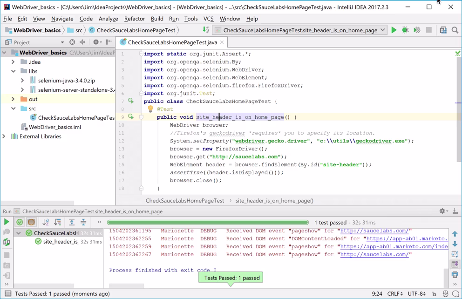462x299 pixels.
Task: Click the Print icon beside console
Action: [455, 275]
